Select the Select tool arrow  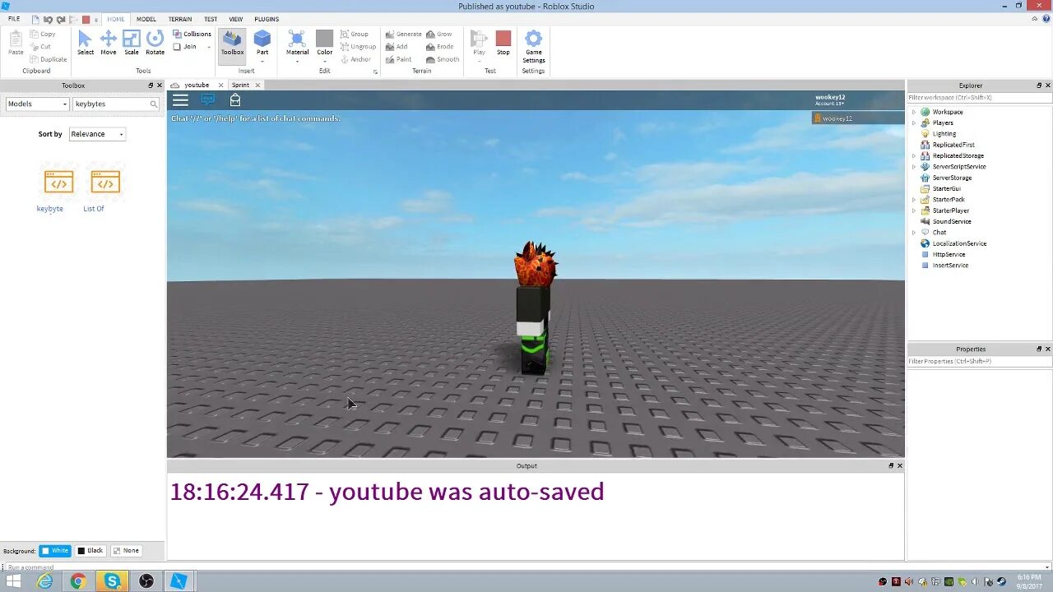(x=85, y=43)
